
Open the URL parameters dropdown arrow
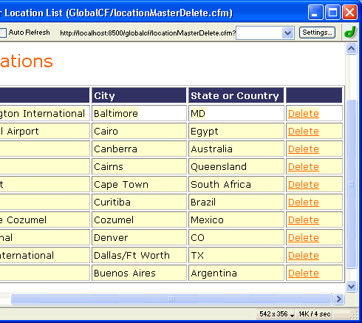tap(287, 33)
